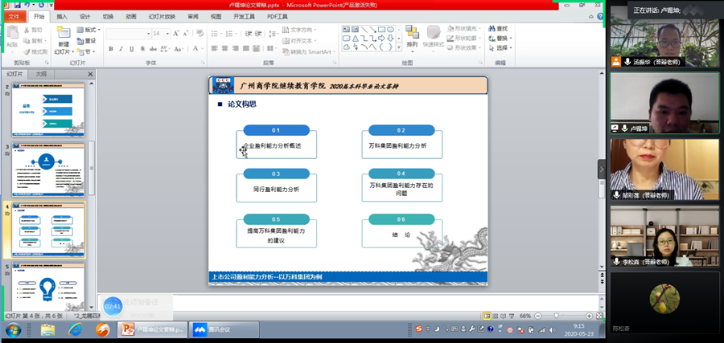Click the Format Painter (格式刷) button
724x343 pixels.
coord(35,52)
